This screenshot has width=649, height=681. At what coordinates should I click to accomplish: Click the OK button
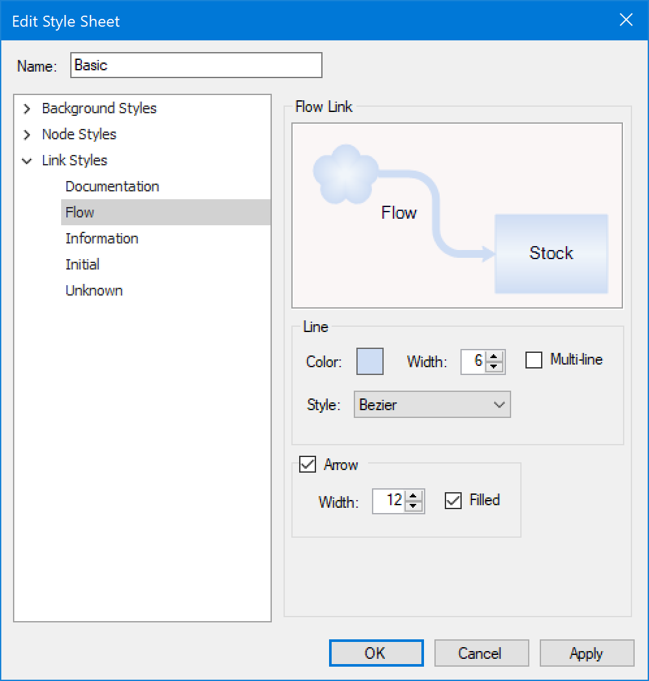376,653
